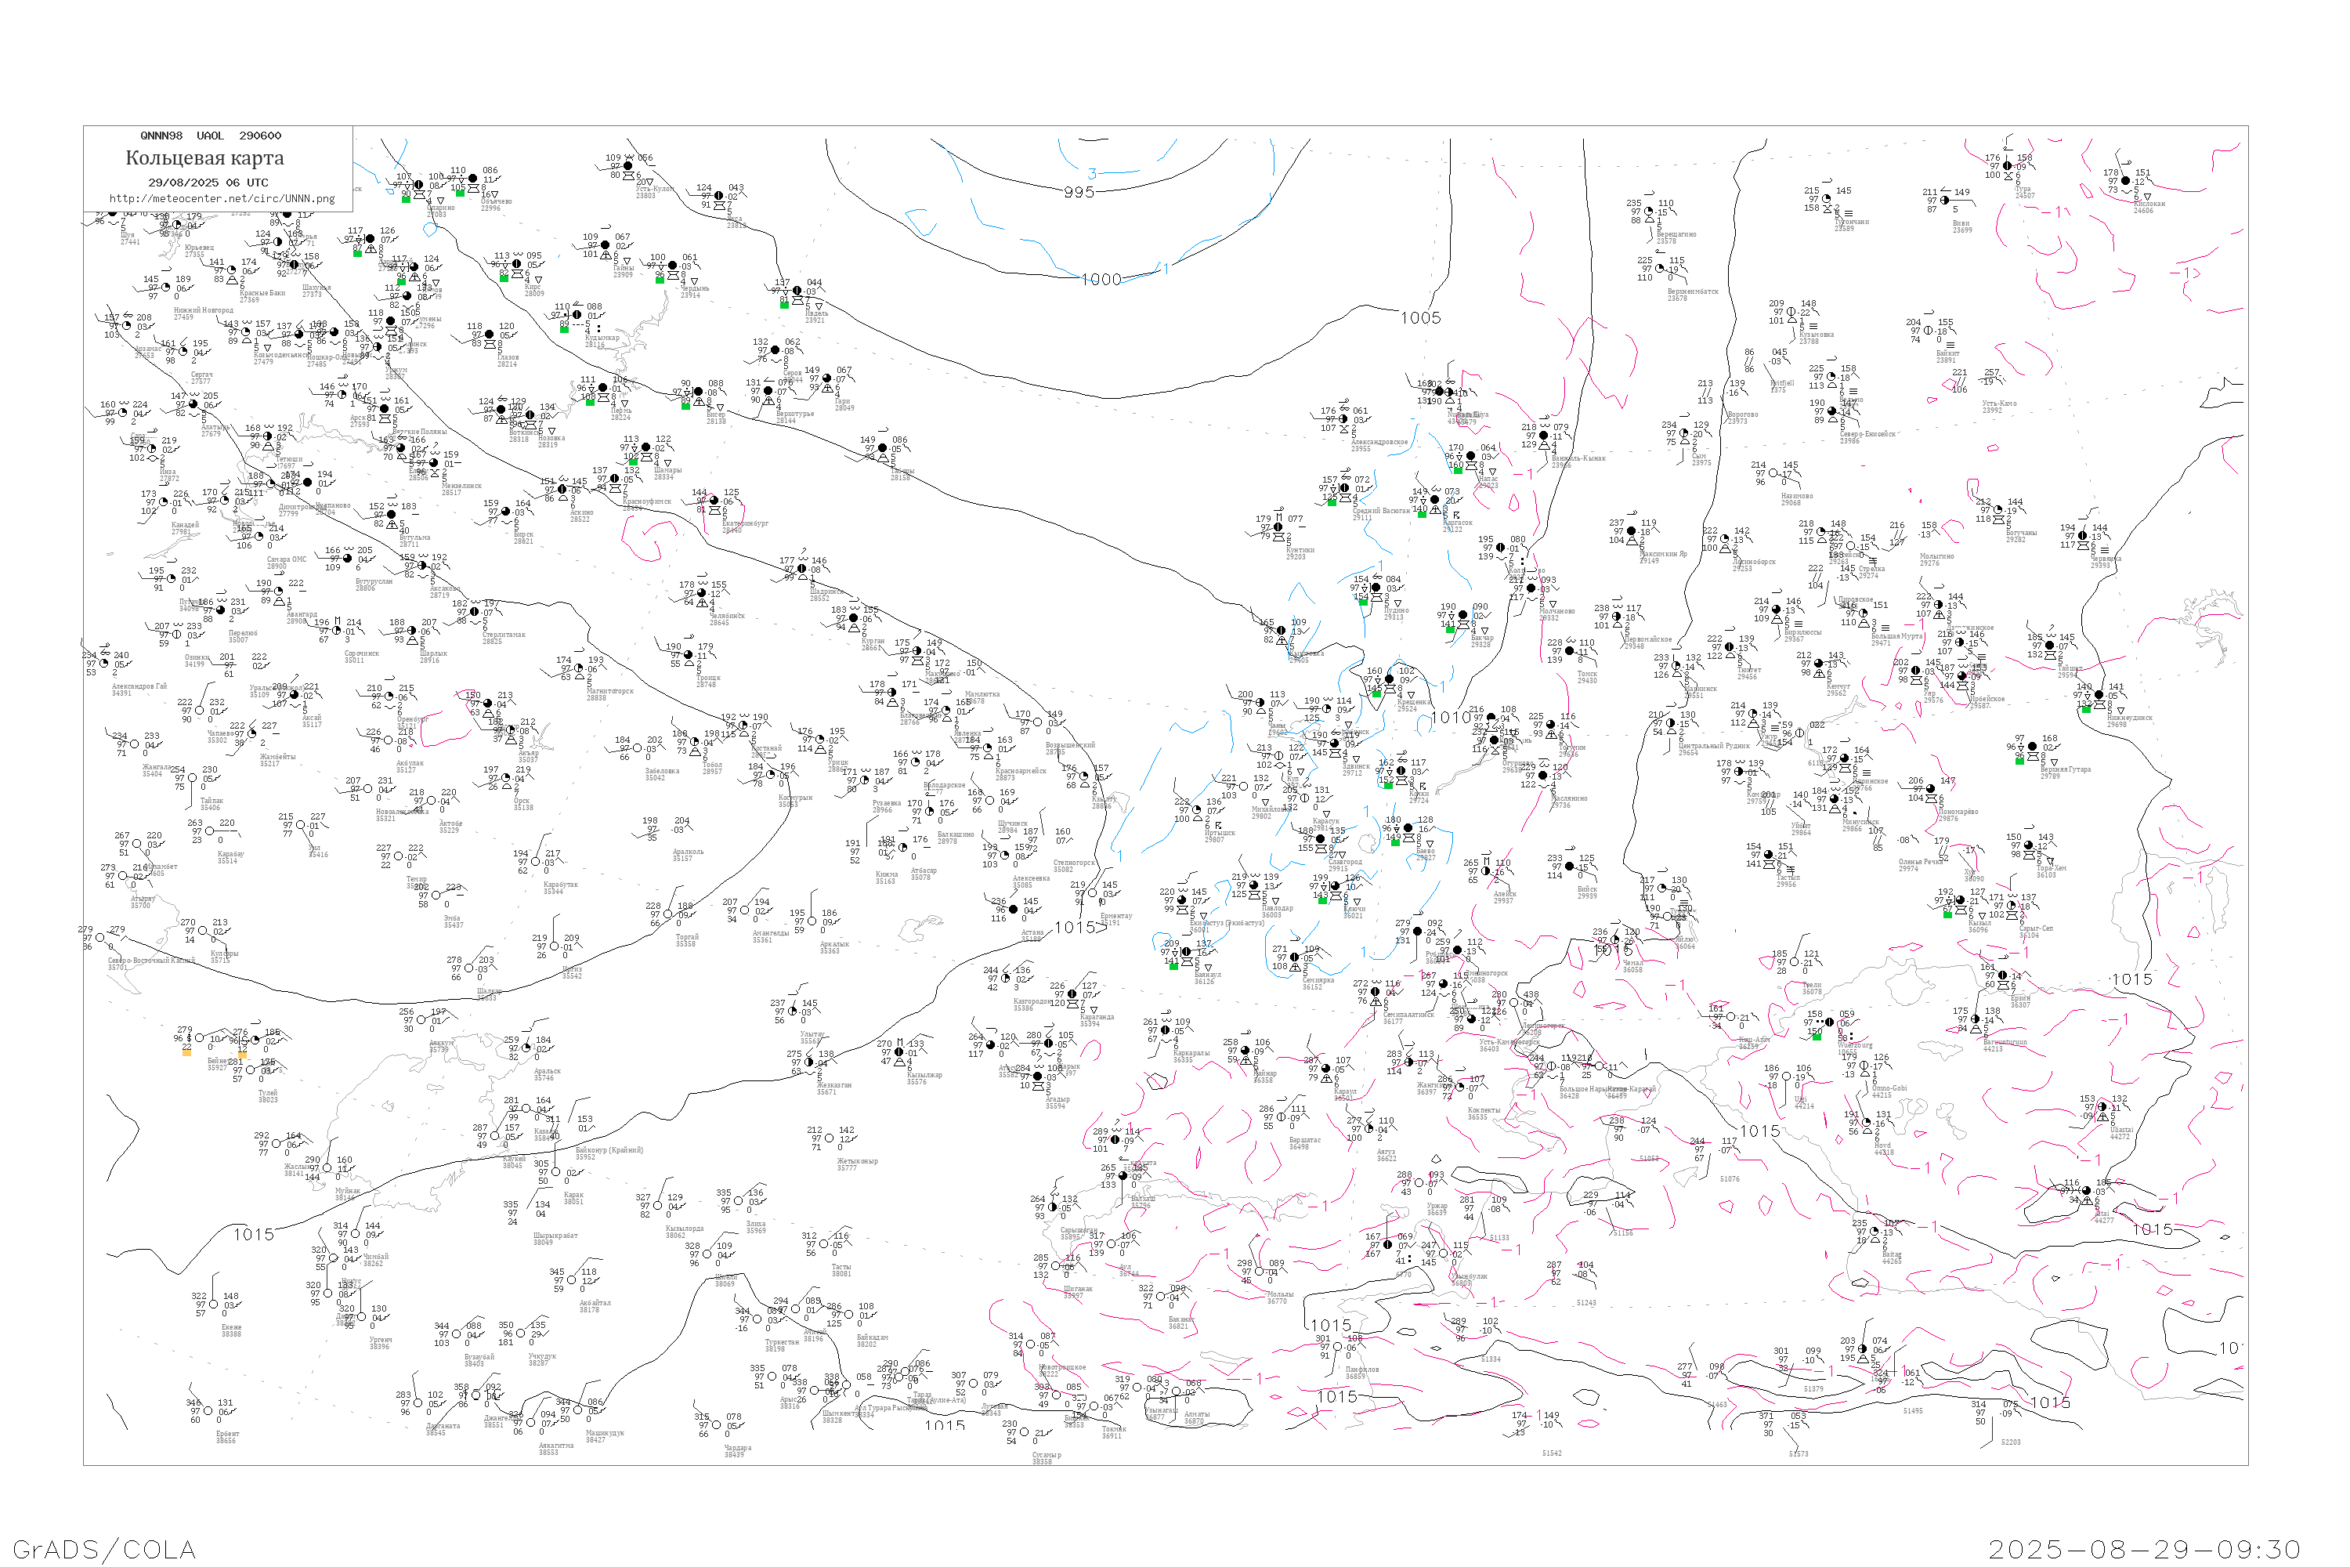The height and width of the screenshot is (1567, 2350).
Task: Click the GrADS/COLA footer text
Action: pos(104,1549)
